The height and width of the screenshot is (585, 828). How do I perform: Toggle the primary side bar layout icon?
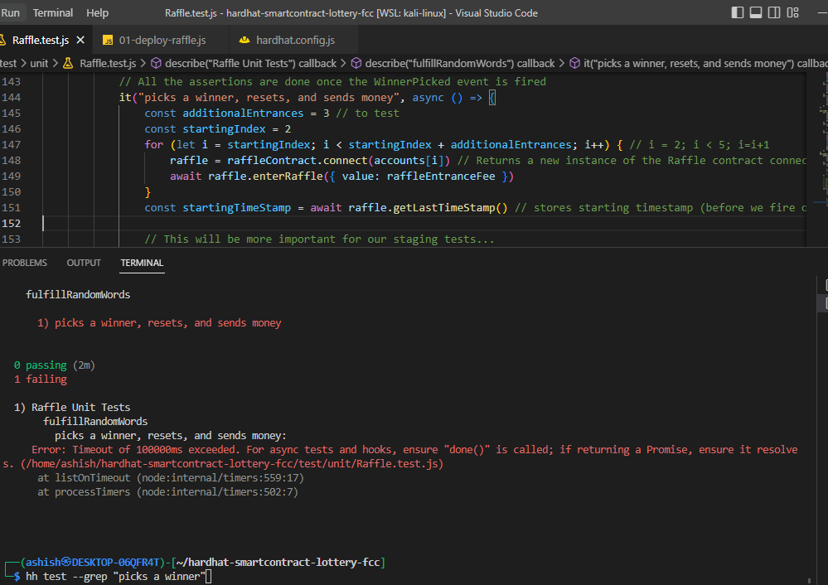(x=737, y=12)
